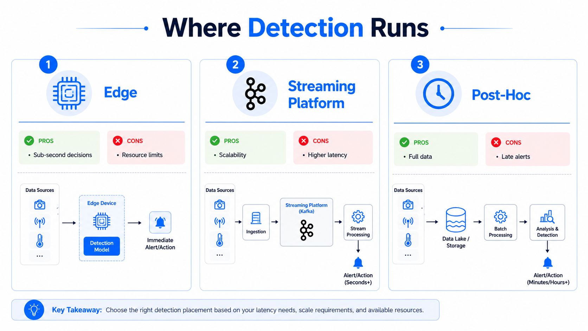Click the antenna icon in Streaming Data Sources

pyautogui.click(x=220, y=222)
